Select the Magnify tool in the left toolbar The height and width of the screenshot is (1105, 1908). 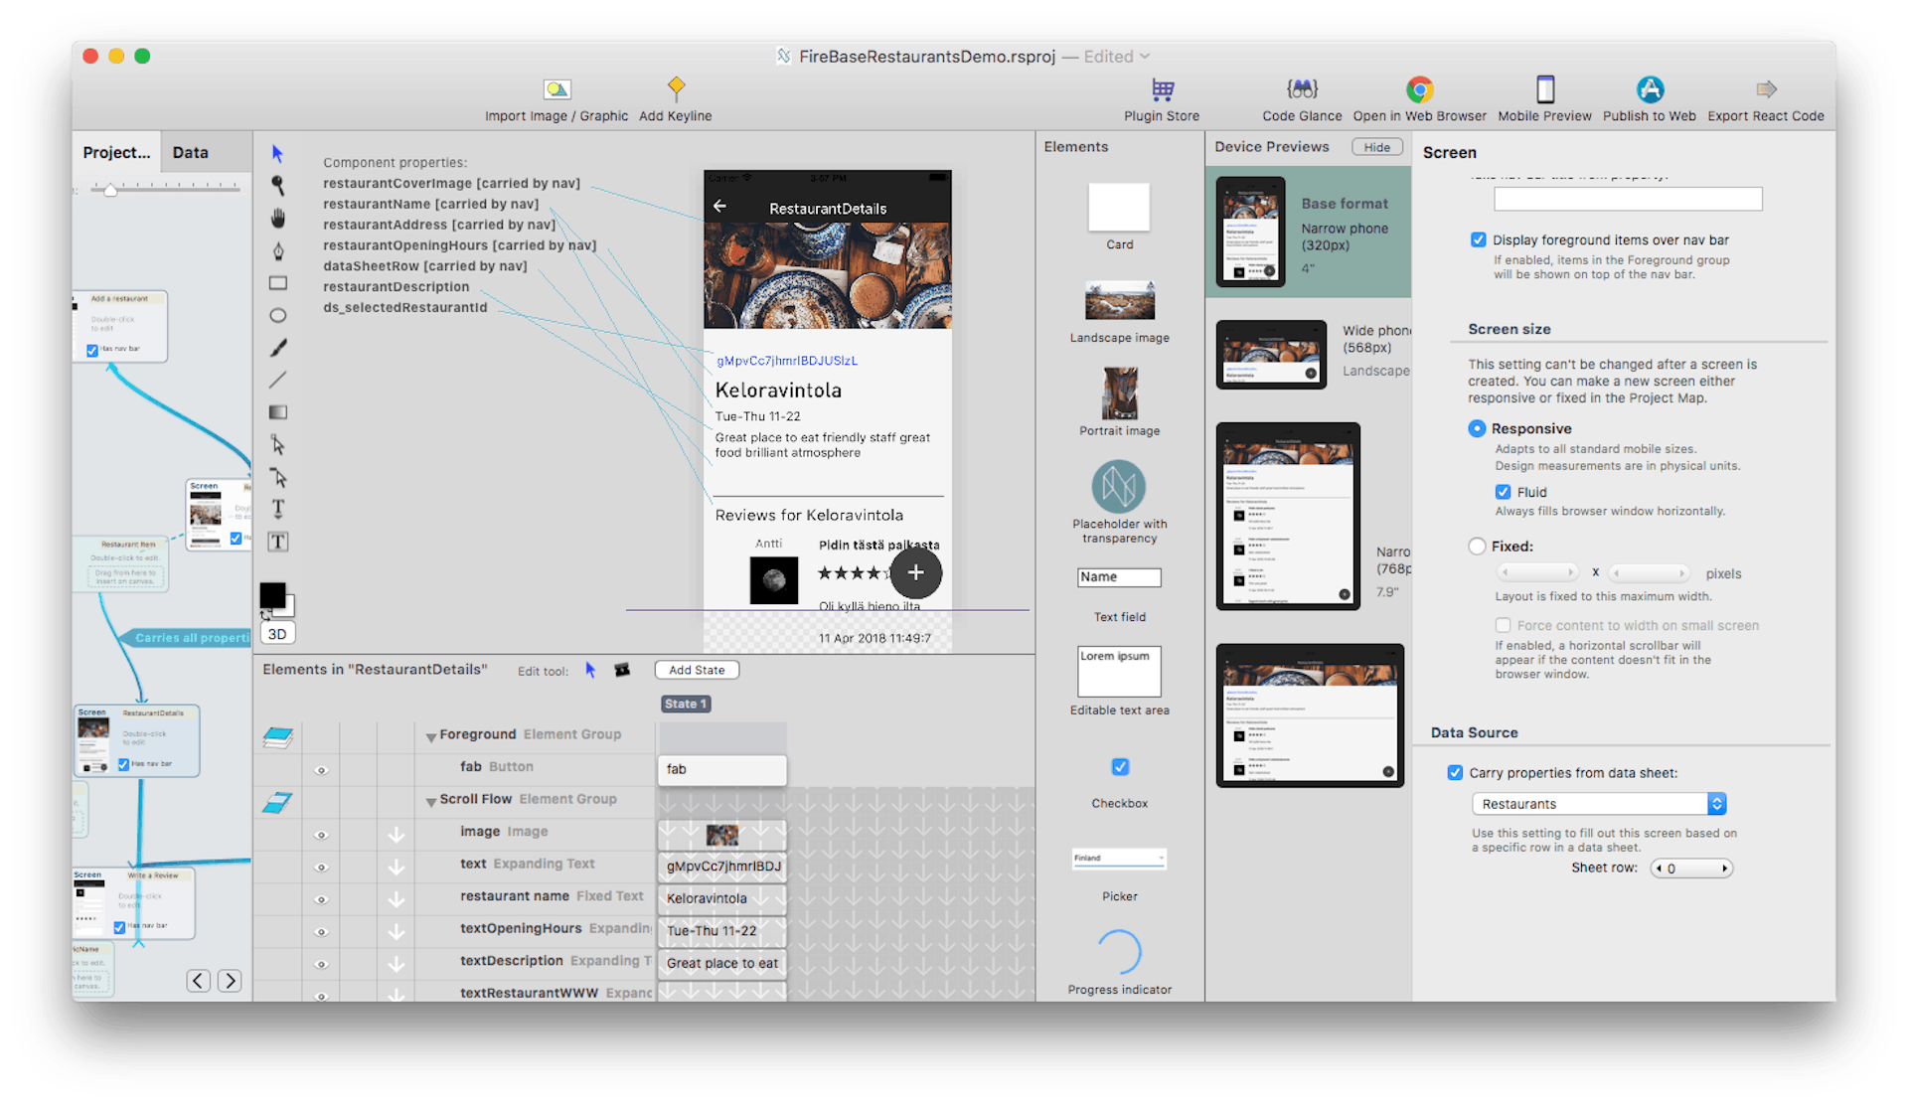(278, 185)
